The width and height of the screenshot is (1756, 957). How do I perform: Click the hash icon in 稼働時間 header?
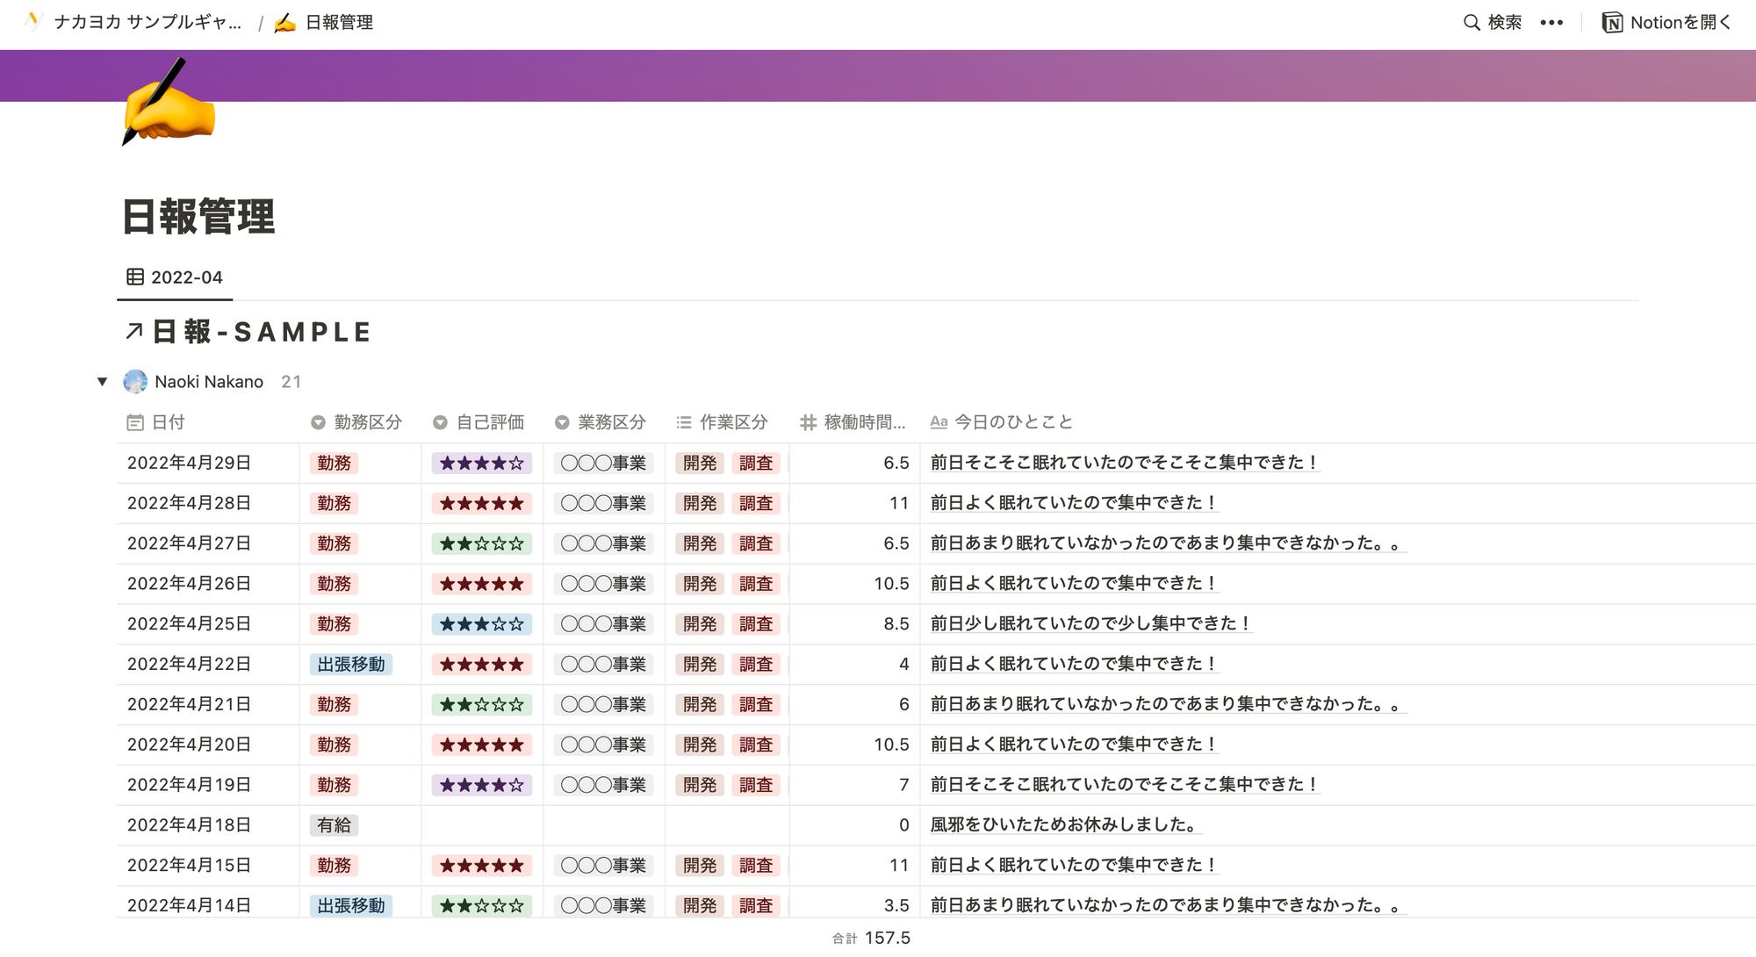808,423
